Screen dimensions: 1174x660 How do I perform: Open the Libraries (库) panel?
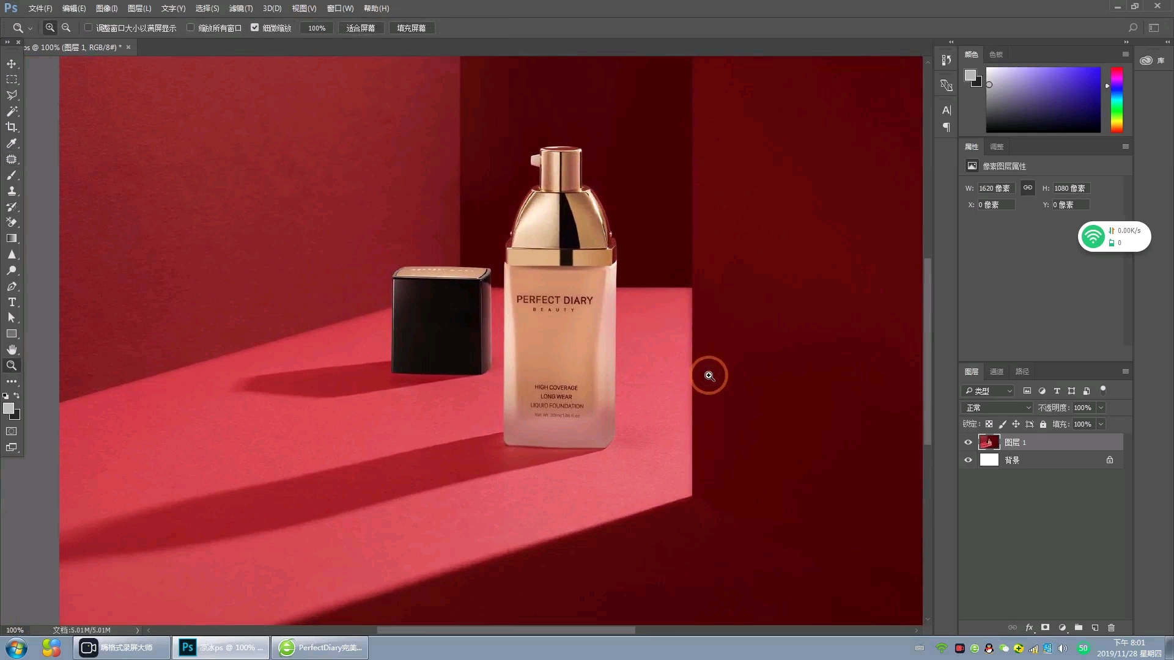pos(1153,61)
